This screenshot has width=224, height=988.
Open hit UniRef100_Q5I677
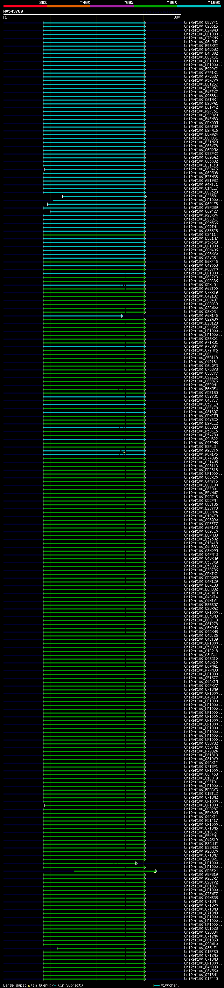pos(201,678)
